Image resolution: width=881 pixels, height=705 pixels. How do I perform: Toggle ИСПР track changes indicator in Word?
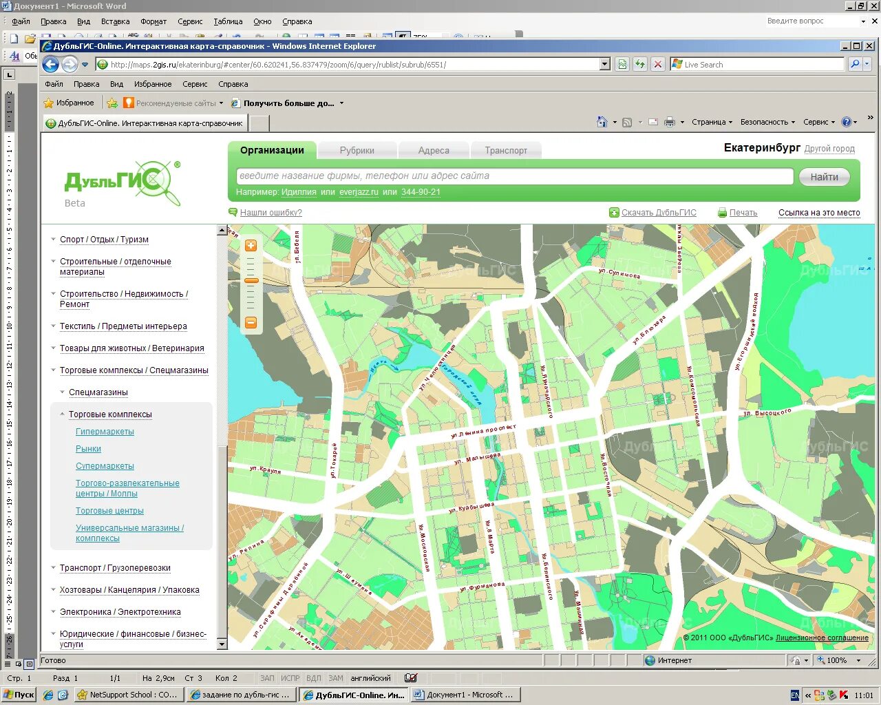pos(290,678)
